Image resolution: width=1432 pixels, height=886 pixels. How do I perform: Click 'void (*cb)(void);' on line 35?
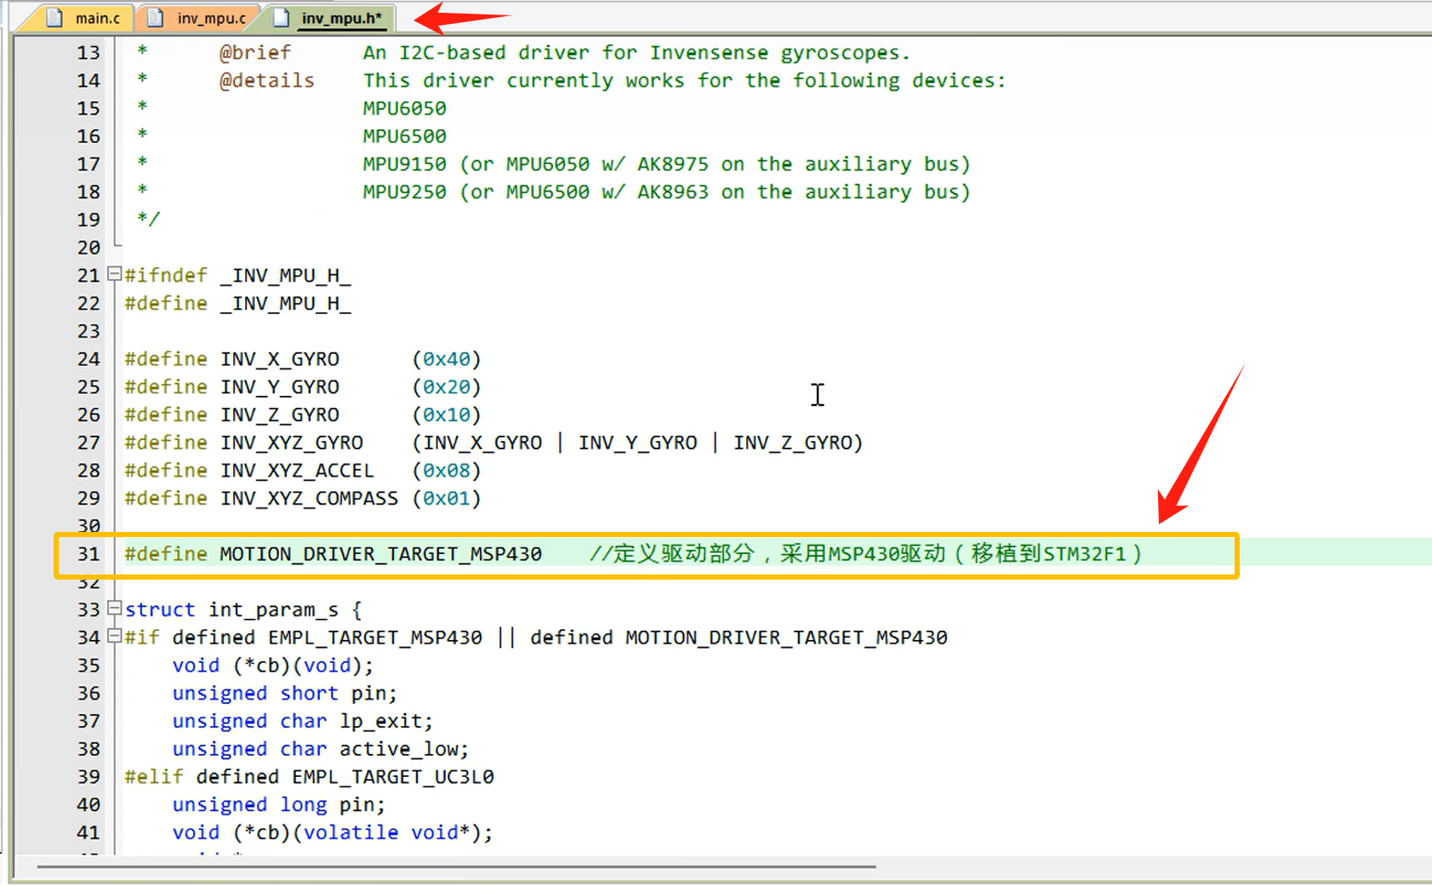[273, 666]
